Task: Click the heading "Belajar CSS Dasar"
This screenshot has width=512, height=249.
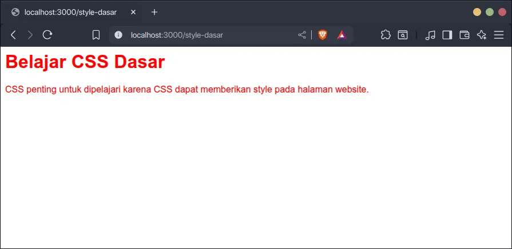Action: (85, 61)
